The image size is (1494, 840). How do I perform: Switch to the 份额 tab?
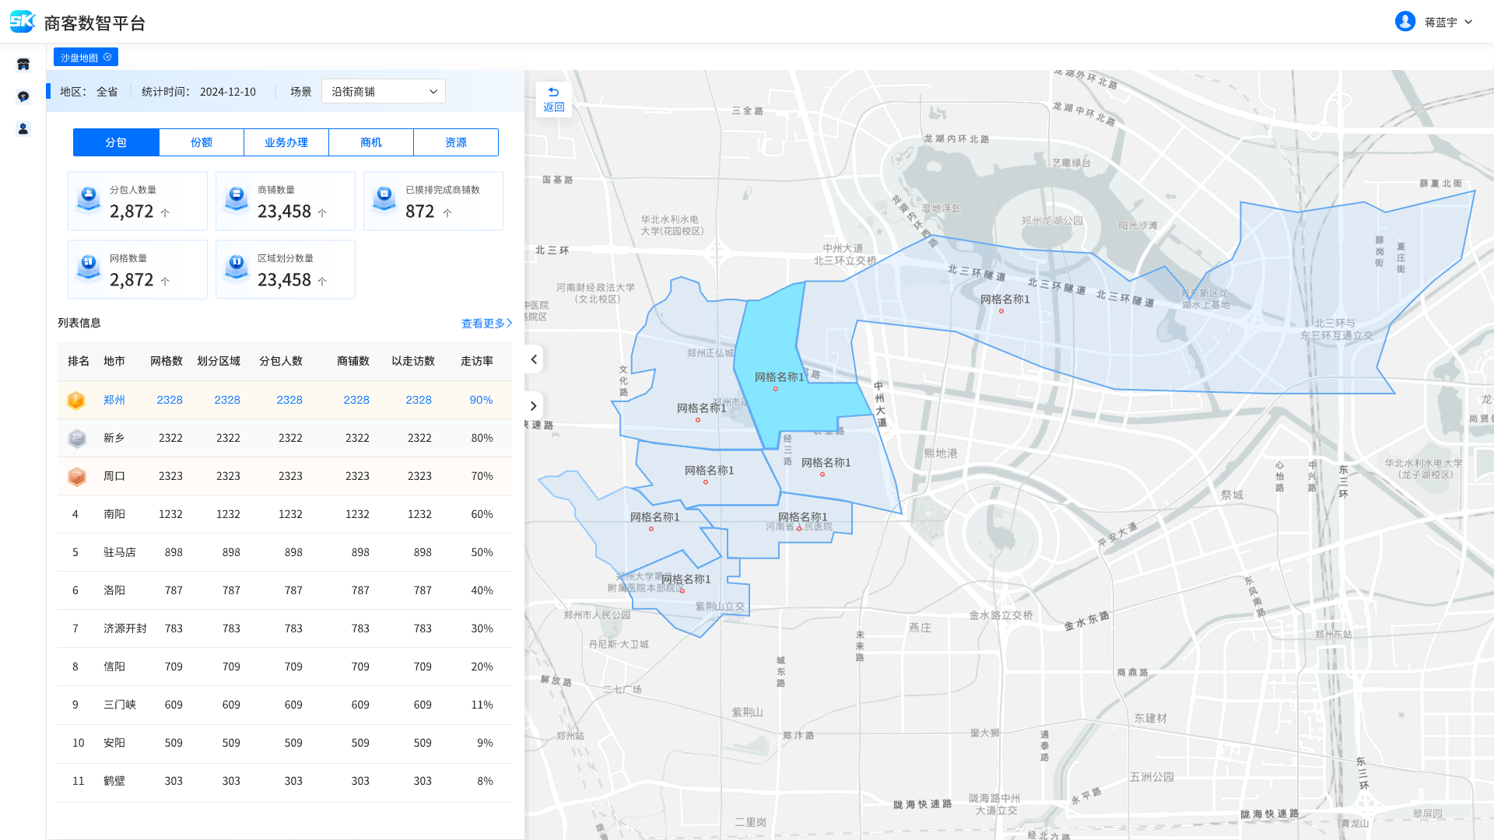click(x=202, y=142)
